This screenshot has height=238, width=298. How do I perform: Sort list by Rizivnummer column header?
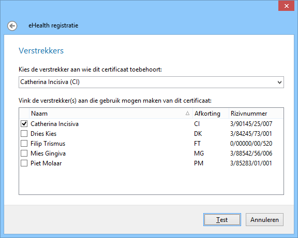tap(256, 114)
